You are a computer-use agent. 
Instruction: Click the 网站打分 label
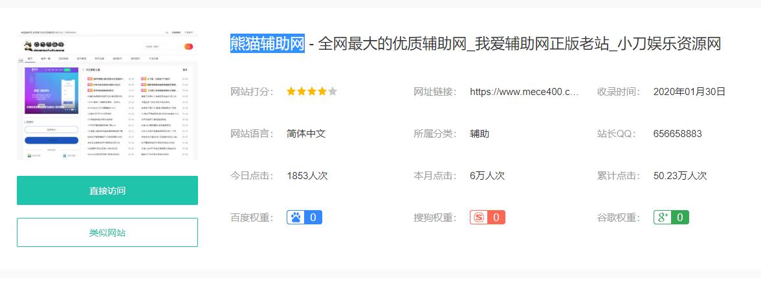pyautogui.click(x=252, y=92)
